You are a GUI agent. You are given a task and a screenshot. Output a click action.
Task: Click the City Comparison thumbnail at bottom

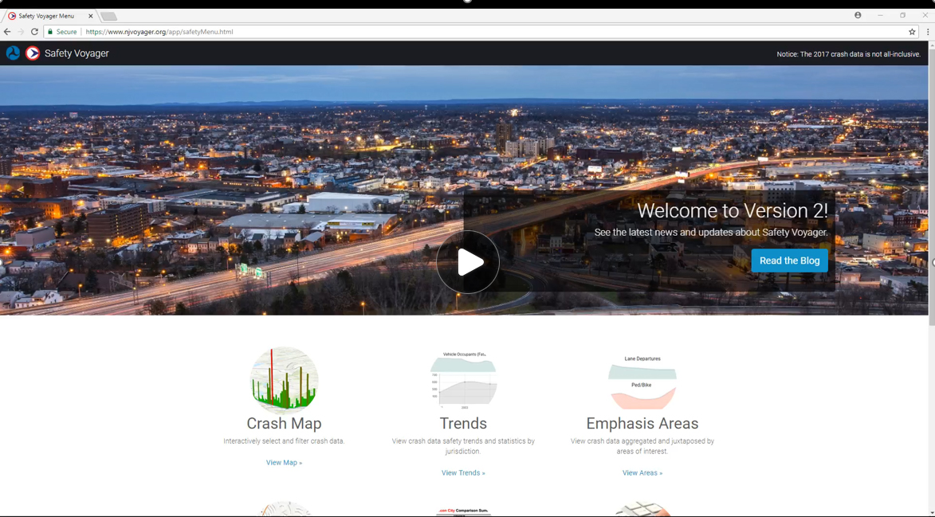pyautogui.click(x=463, y=511)
